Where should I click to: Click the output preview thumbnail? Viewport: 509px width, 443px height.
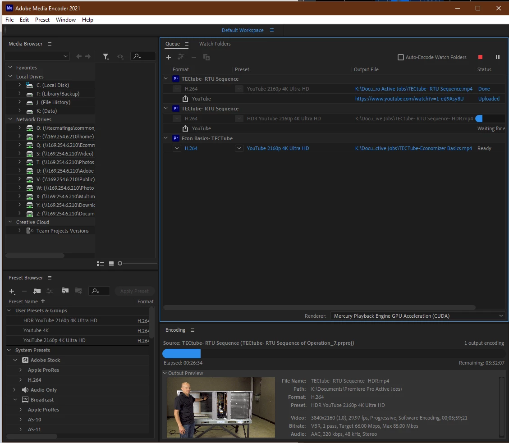click(221, 407)
